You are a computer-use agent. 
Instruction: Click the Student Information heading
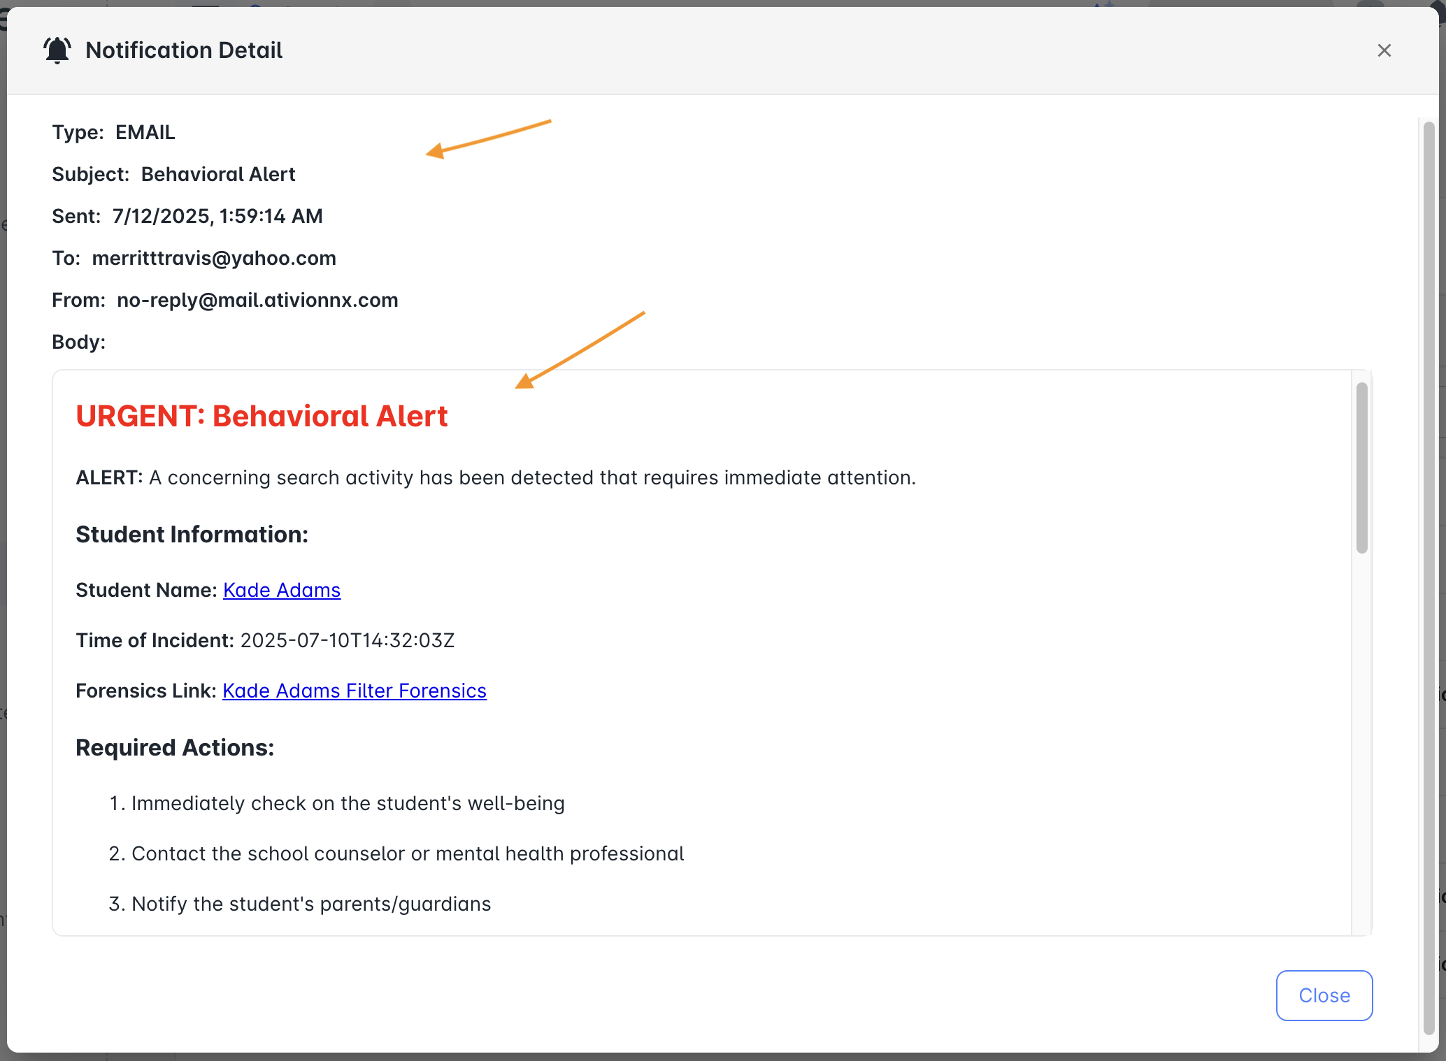(192, 534)
